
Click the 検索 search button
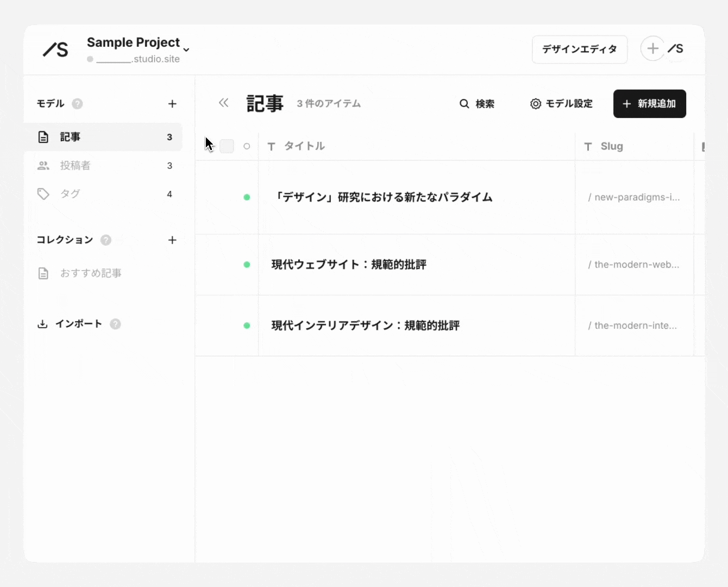477,104
